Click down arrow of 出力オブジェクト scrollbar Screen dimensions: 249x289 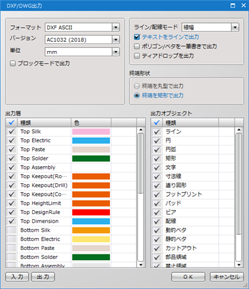coord(239,265)
